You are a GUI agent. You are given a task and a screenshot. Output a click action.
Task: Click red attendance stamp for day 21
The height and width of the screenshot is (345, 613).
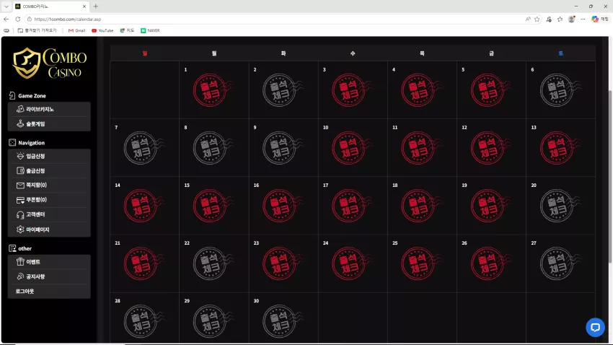[x=143, y=263]
